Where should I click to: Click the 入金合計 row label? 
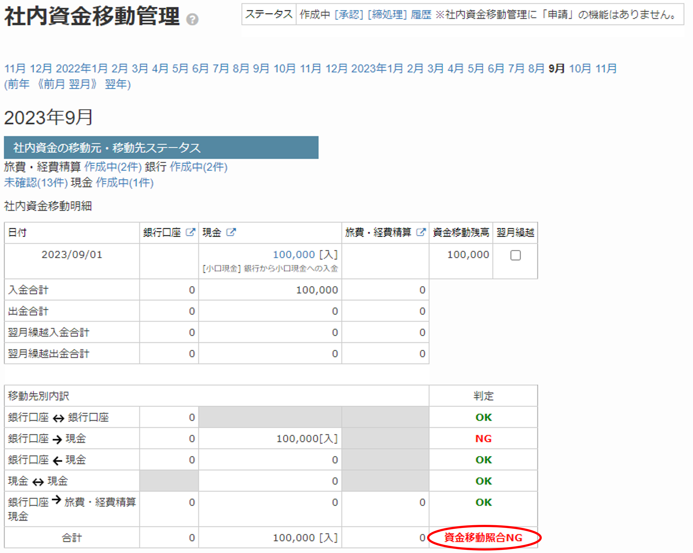point(28,290)
